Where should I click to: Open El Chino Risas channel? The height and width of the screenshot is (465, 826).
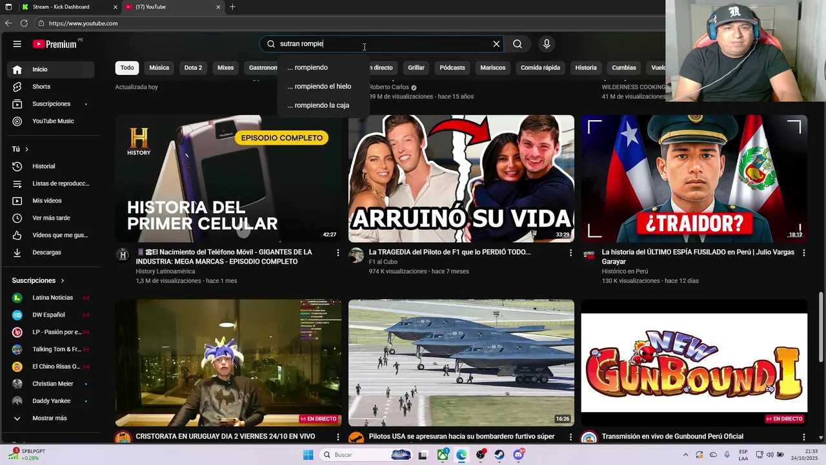point(51,366)
